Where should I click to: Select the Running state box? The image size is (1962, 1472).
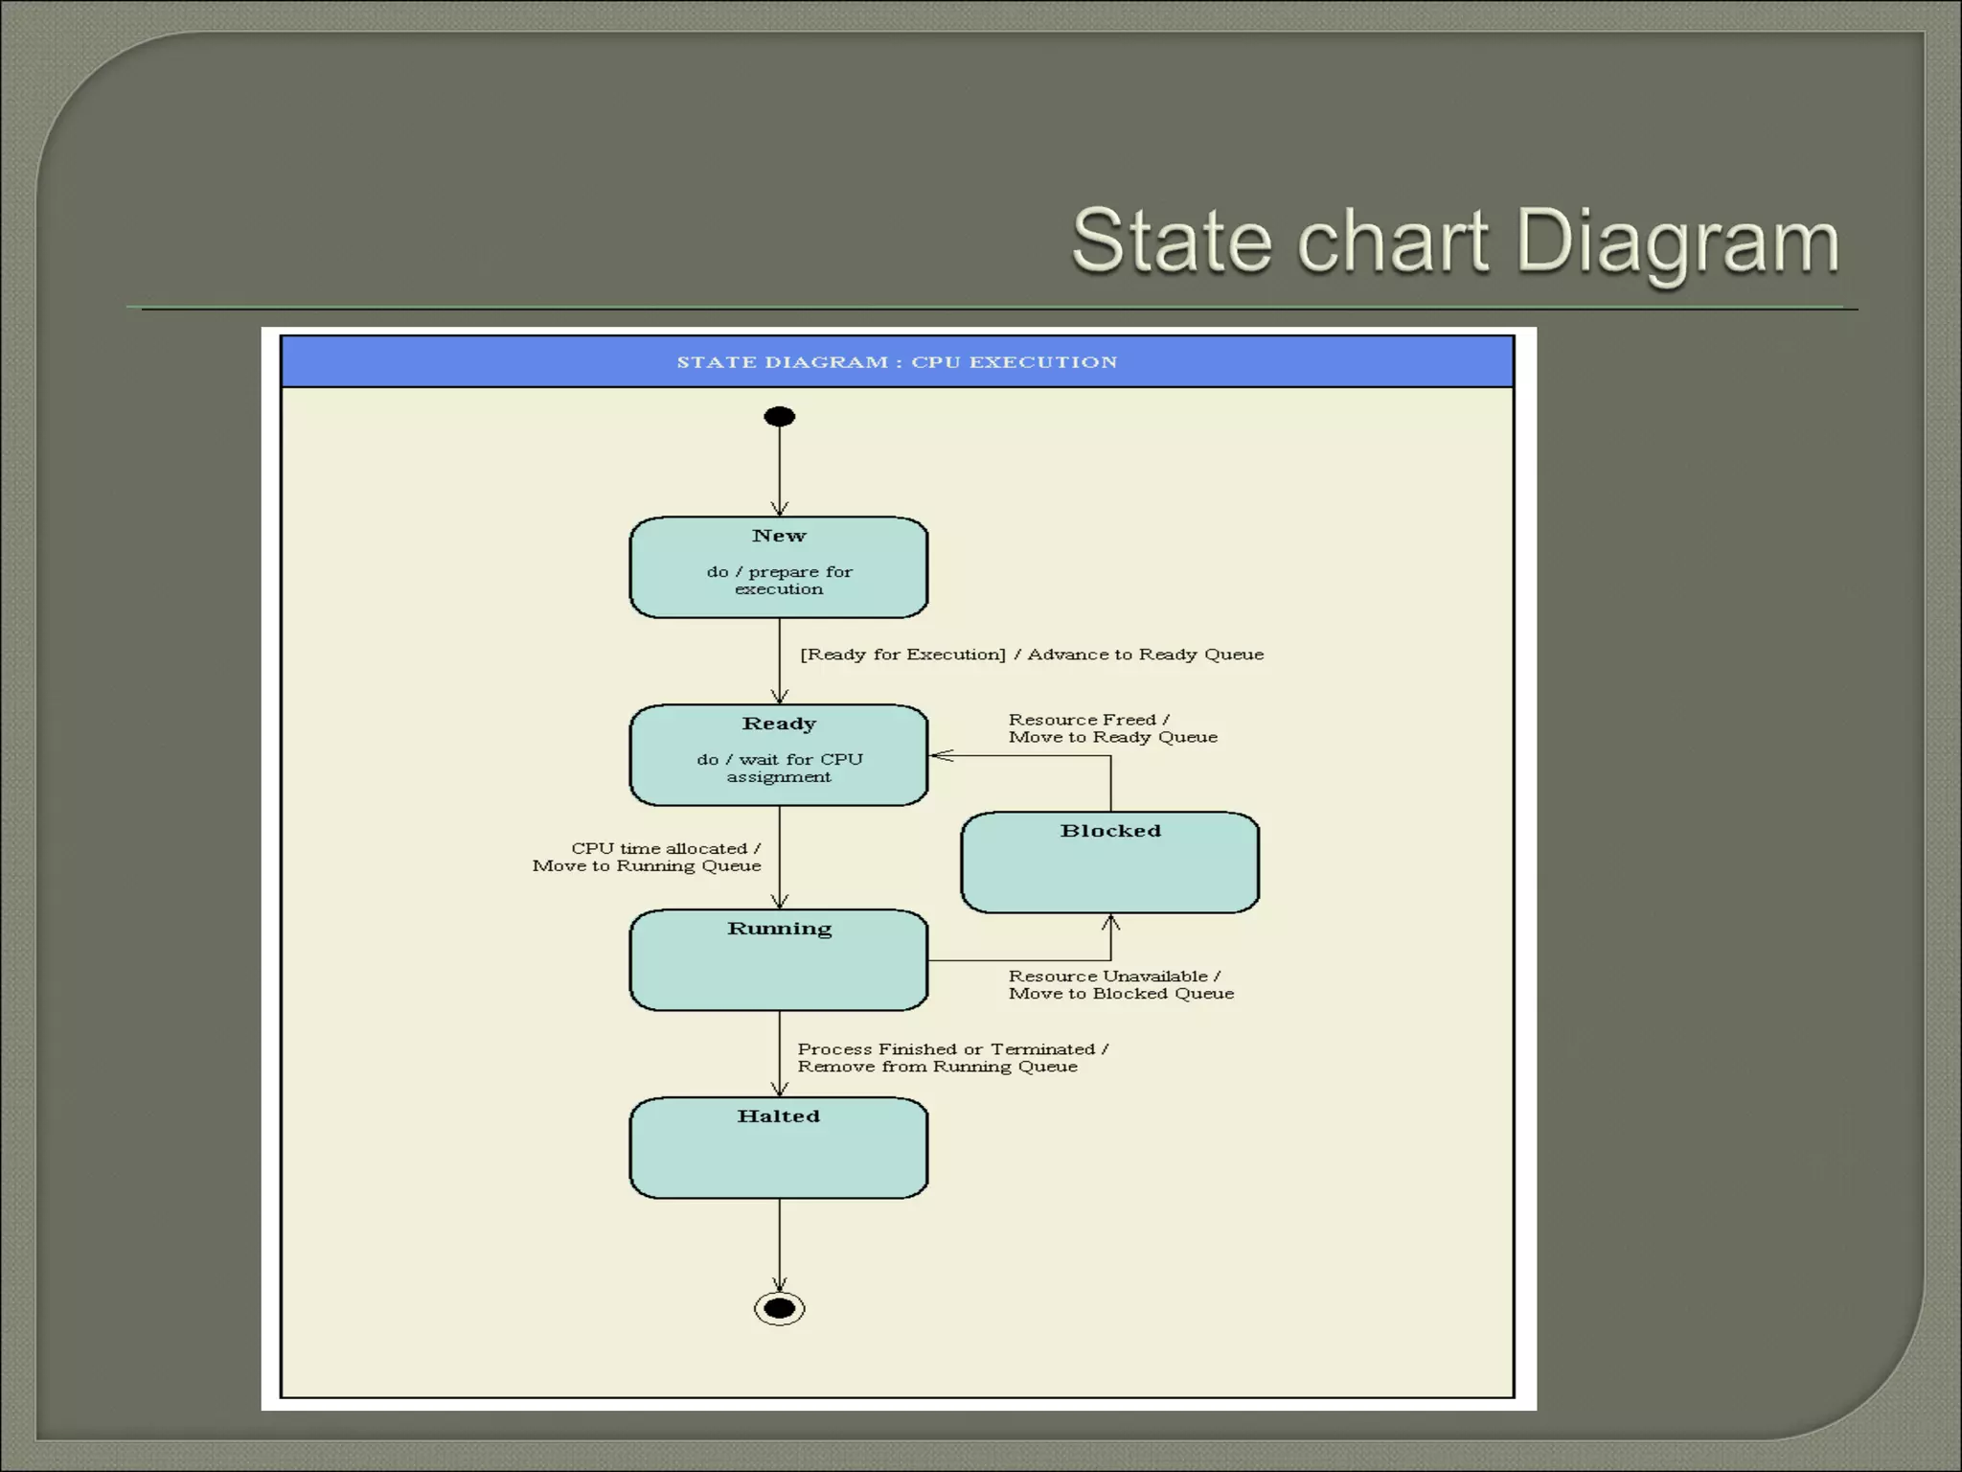coord(779,960)
